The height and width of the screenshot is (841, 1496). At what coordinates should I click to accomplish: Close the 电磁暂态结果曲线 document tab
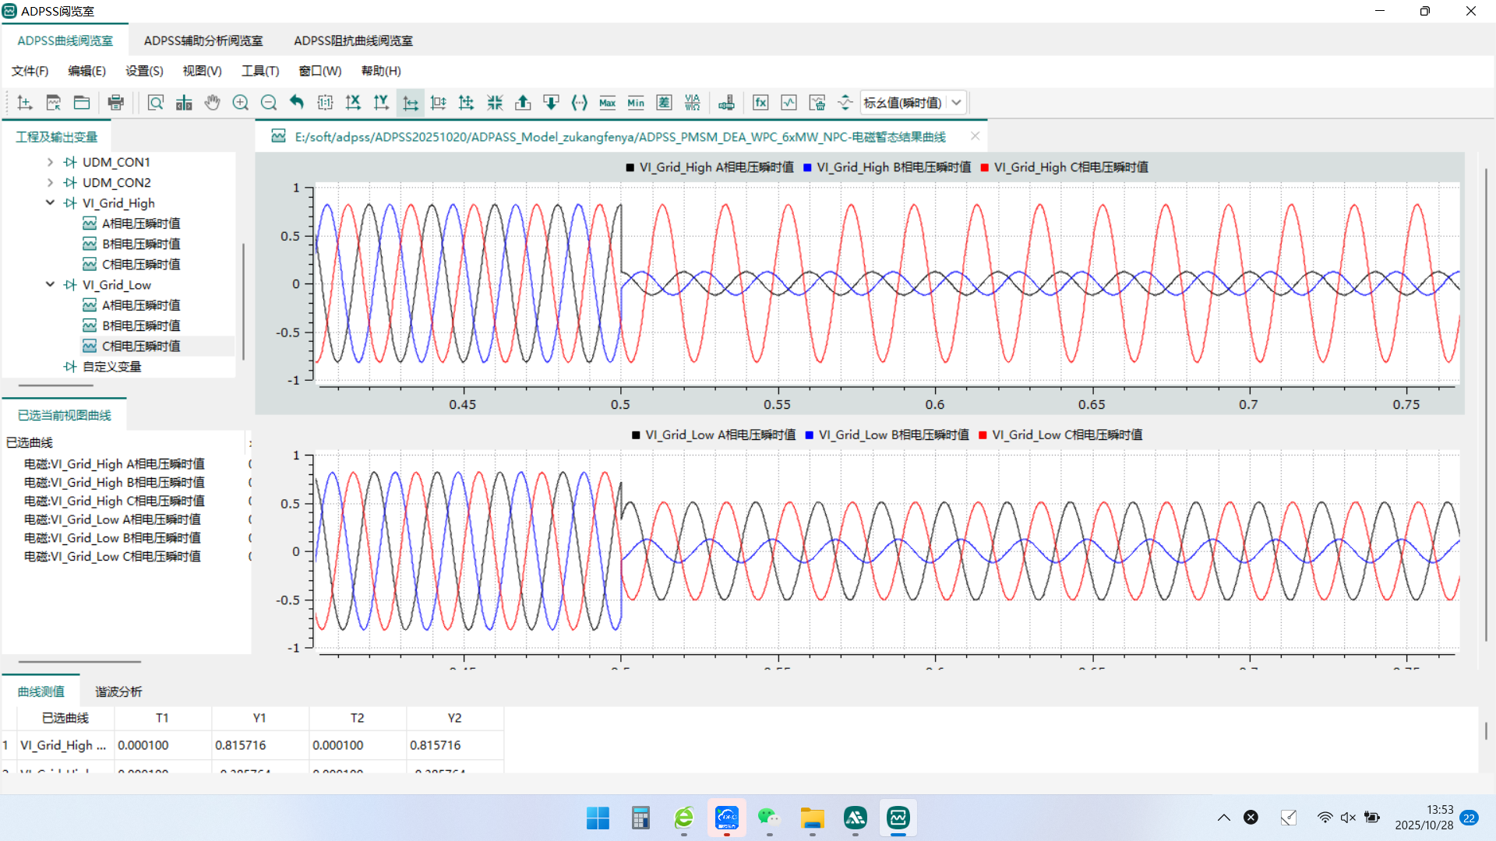pyautogui.click(x=975, y=136)
